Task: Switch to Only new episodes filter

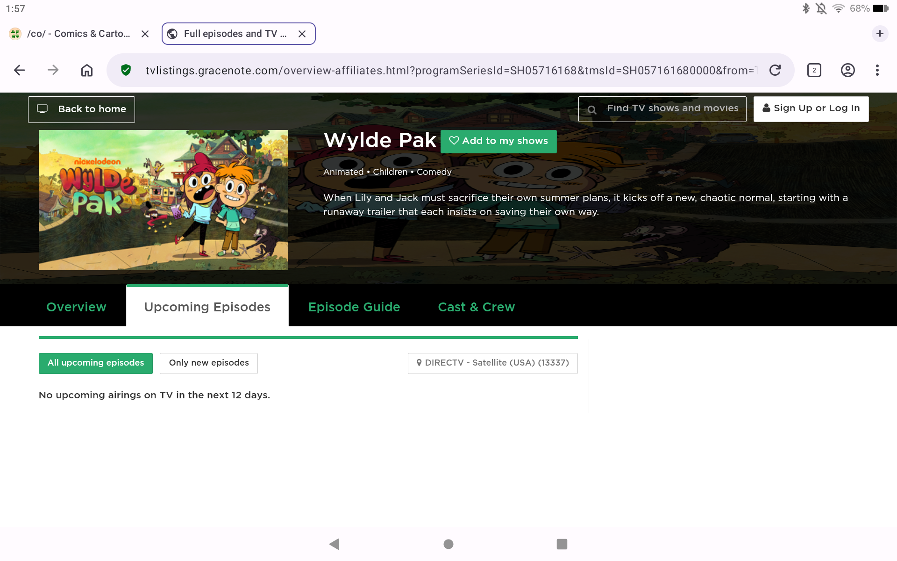Action: point(209,363)
